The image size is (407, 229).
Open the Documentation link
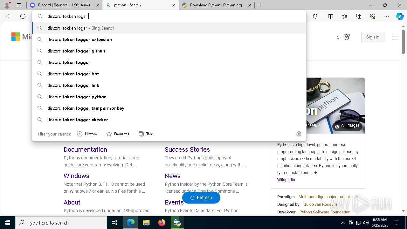85,149
